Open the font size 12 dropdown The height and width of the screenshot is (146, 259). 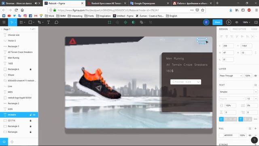point(256,99)
